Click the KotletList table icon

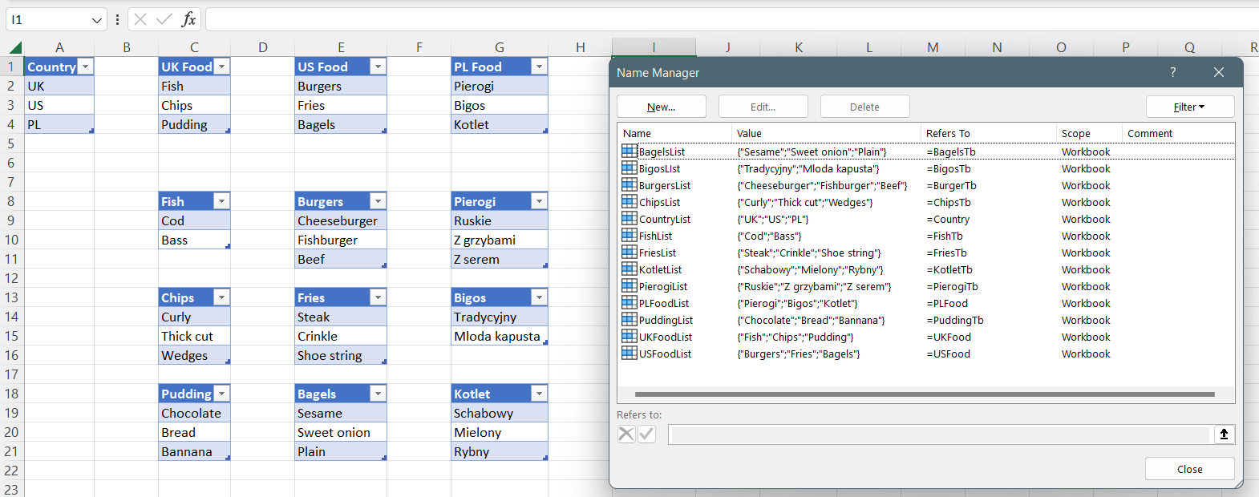click(x=629, y=269)
